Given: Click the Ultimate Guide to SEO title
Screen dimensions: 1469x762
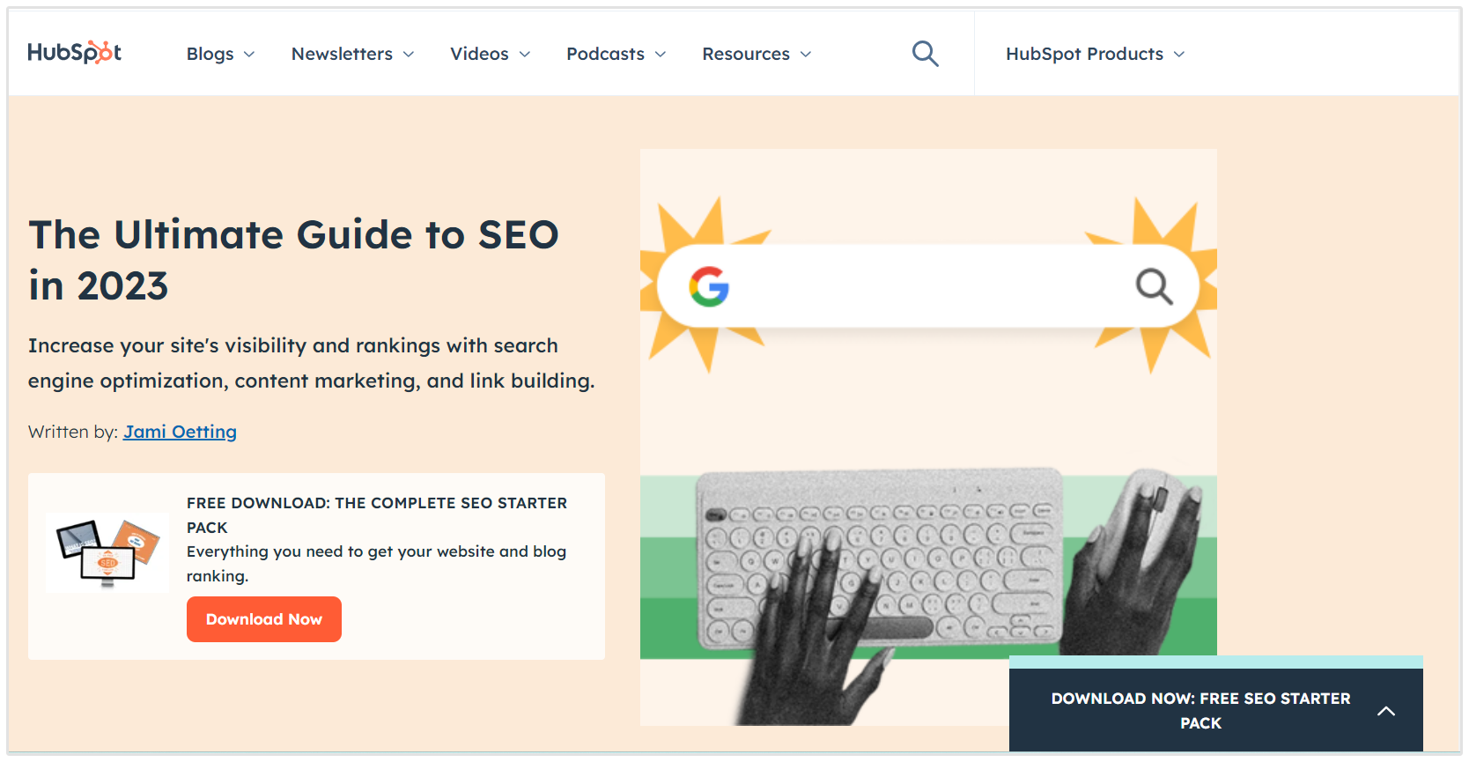Looking at the screenshot, I should click(x=293, y=260).
